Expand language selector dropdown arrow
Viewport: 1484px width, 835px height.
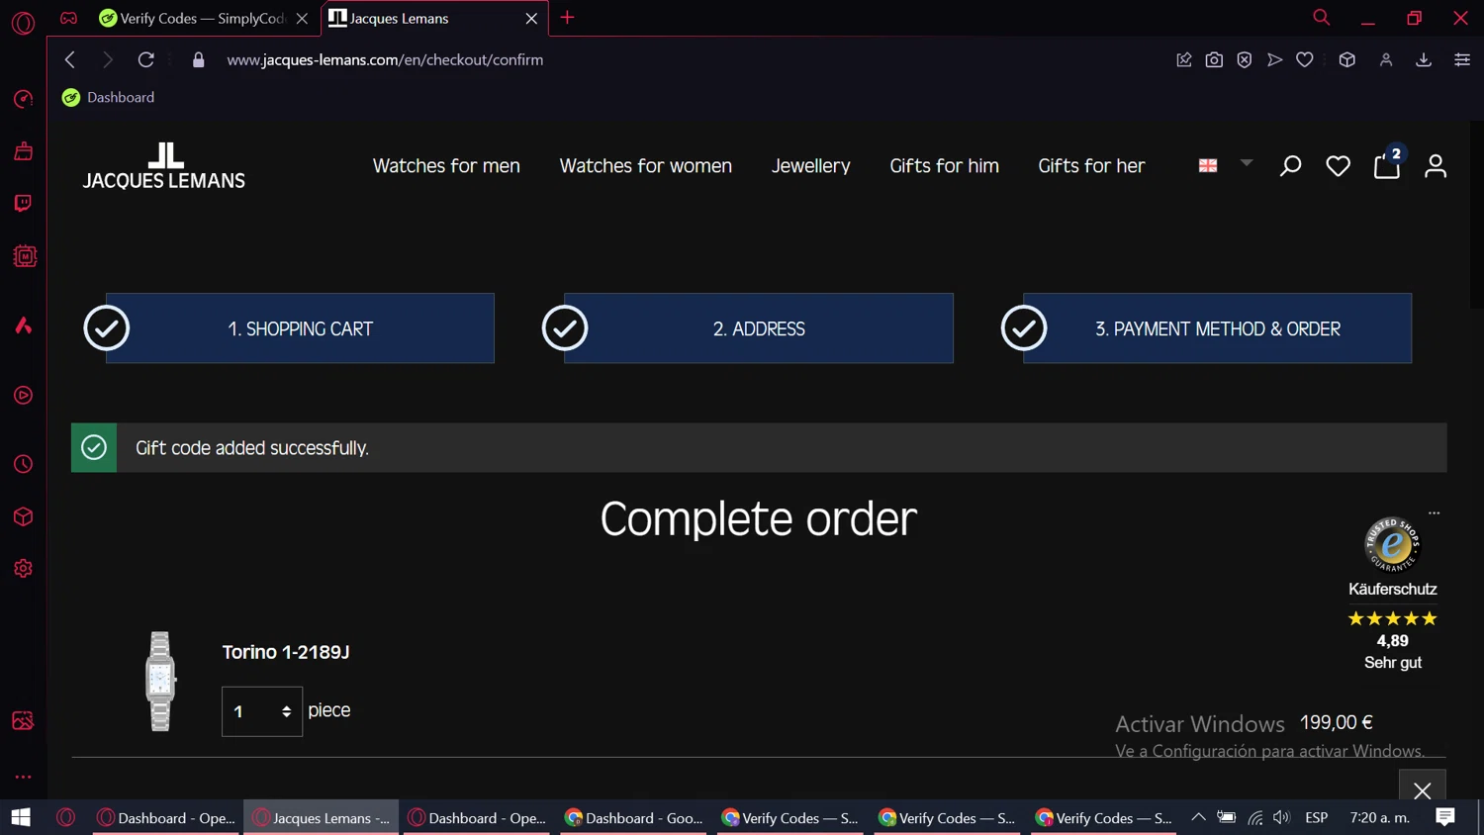coord(1247,163)
